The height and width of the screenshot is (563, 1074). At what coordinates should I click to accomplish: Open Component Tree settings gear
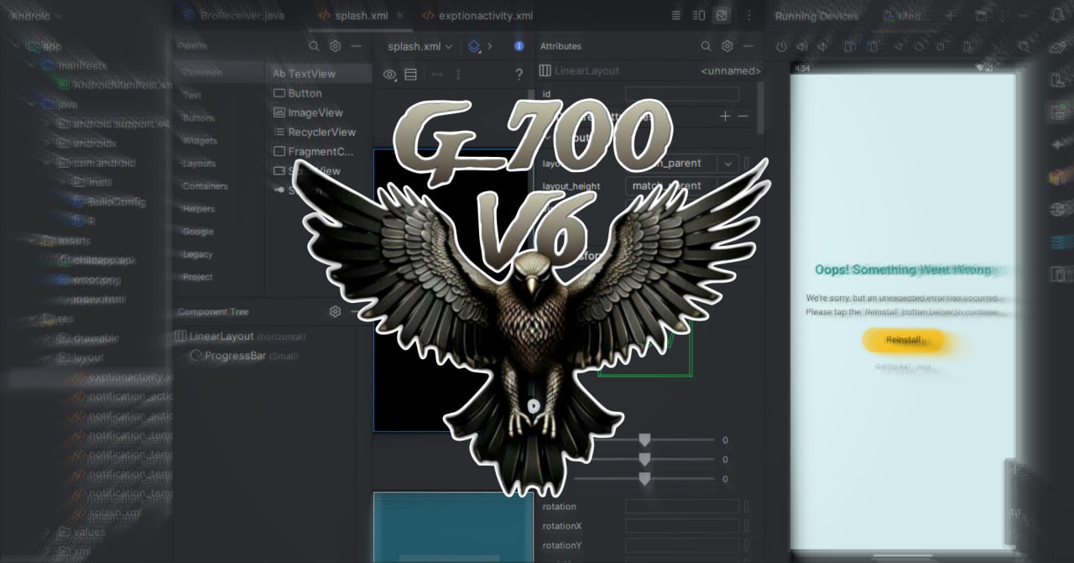pos(335,311)
